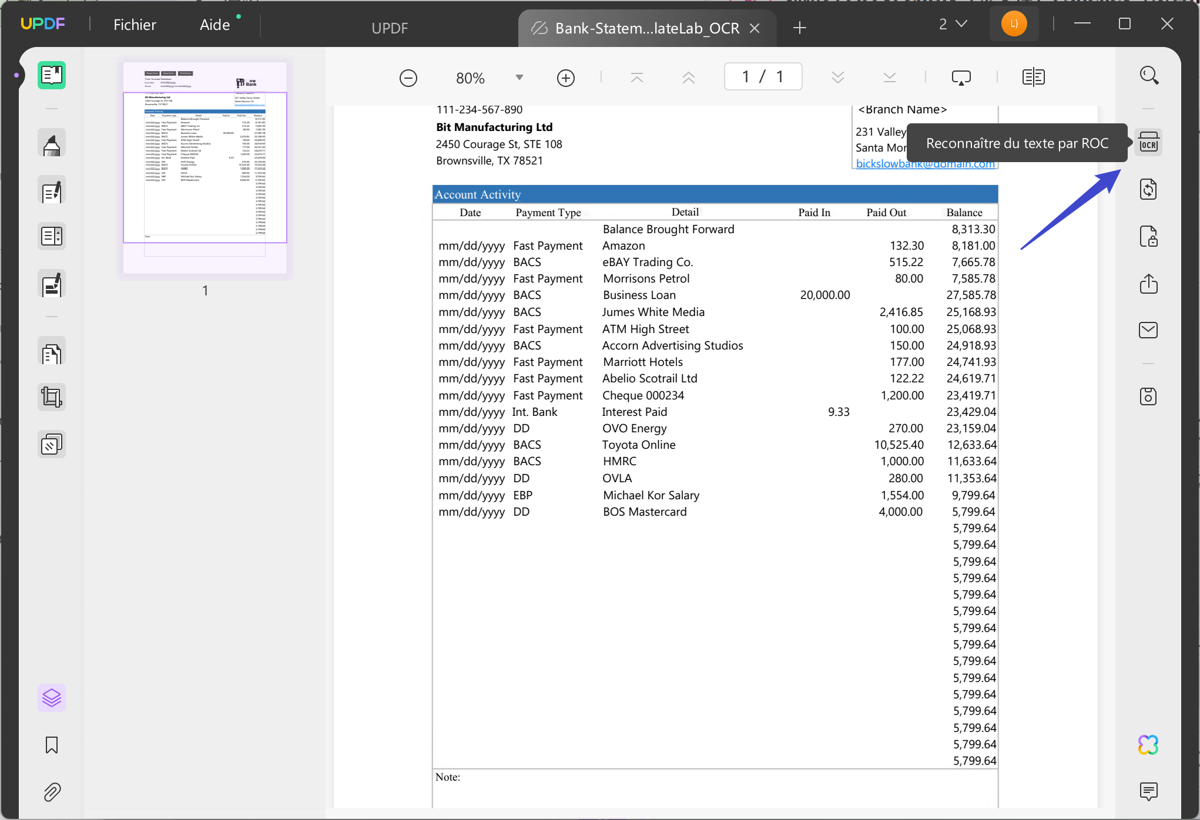Change page display layout view

coord(1034,77)
